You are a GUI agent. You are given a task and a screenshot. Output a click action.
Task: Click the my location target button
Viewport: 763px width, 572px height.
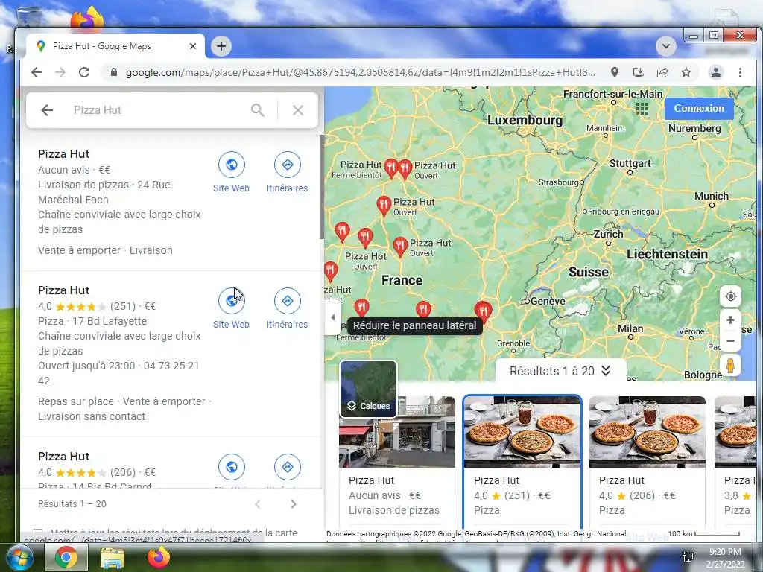tap(730, 296)
